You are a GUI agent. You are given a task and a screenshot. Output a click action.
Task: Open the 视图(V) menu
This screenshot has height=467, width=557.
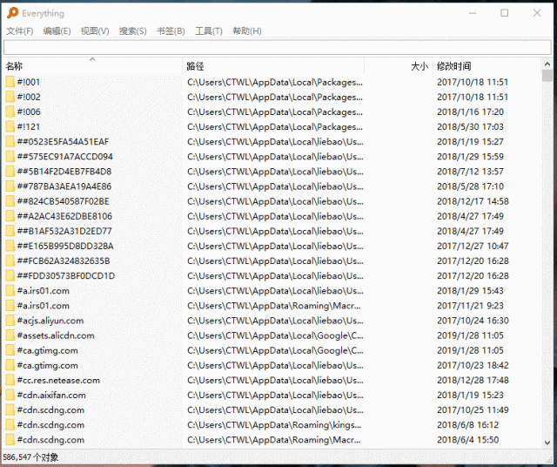click(95, 31)
